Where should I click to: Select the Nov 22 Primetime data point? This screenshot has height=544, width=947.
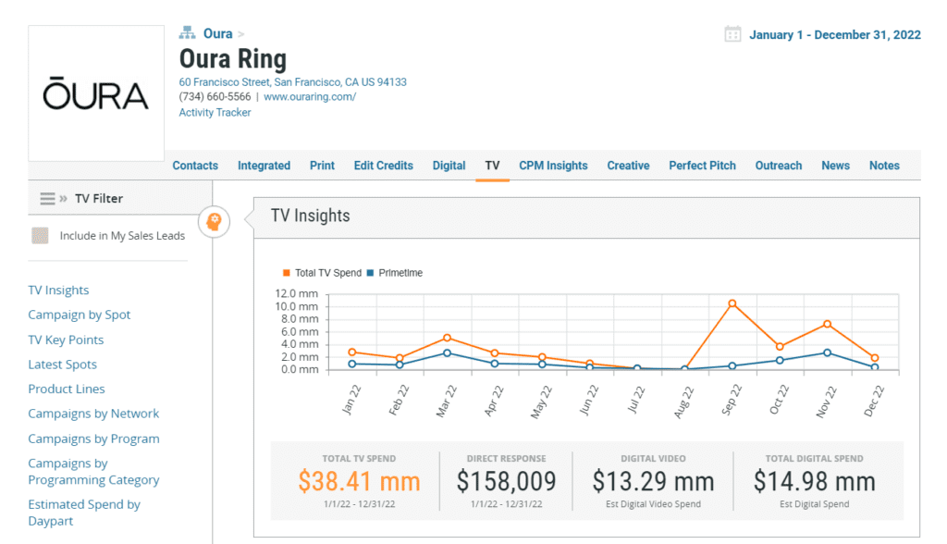click(828, 352)
